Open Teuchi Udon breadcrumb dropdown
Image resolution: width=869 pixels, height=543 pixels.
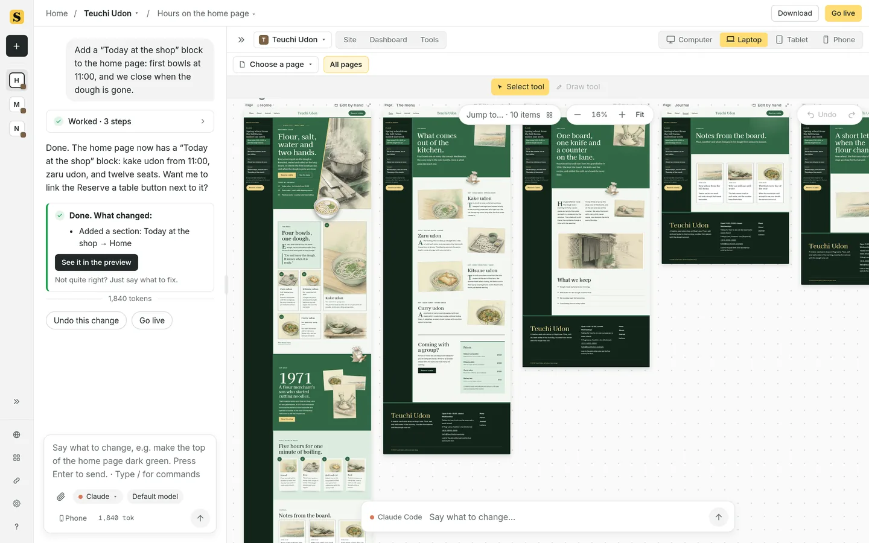111,13
